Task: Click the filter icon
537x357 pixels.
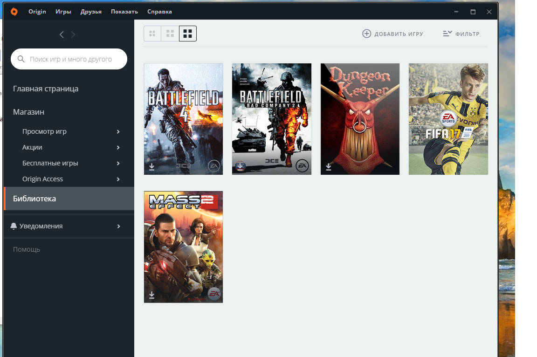Action: [x=447, y=34]
